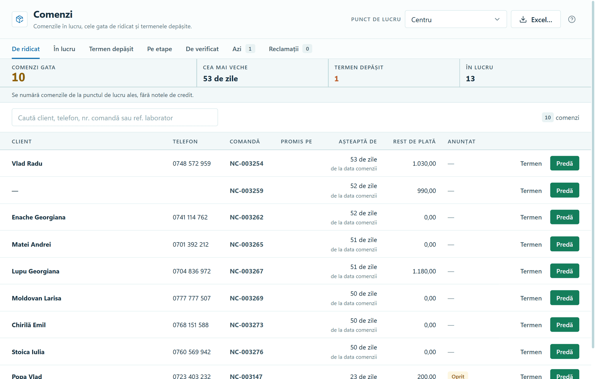Click the Comandă column header
The height and width of the screenshot is (379, 595).
(x=245, y=141)
